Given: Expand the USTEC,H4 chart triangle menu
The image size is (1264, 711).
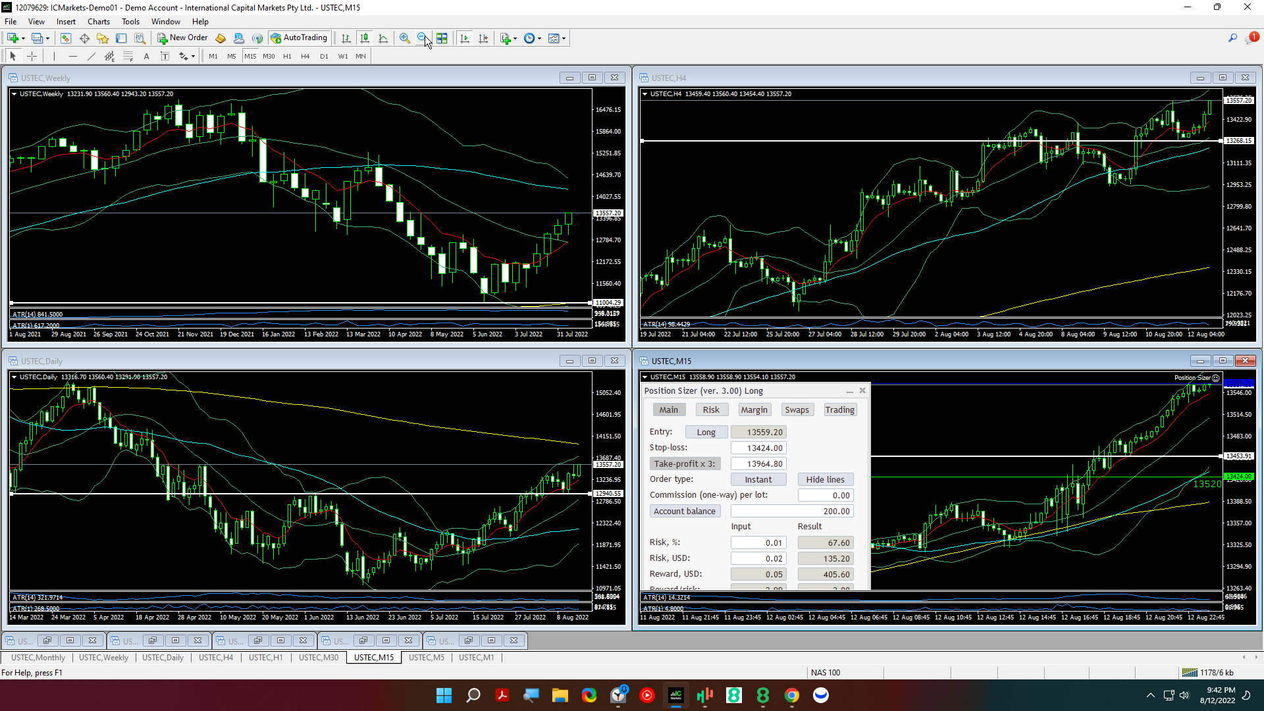Looking at the screenshot, I should [645, 94].
